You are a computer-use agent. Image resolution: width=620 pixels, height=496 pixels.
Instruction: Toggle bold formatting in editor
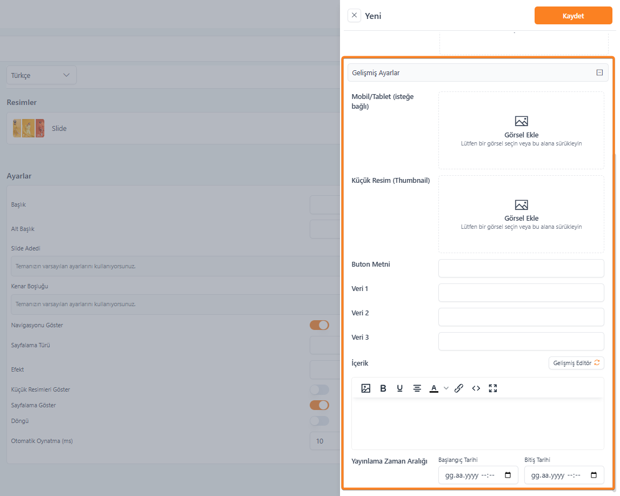(383, 388)
